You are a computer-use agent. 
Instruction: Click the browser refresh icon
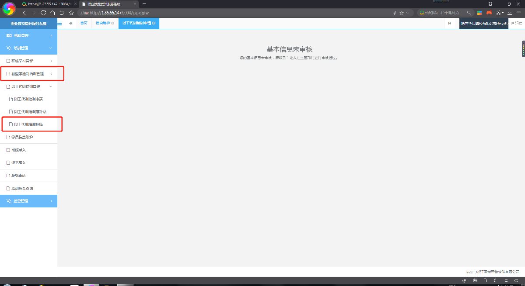pyautogui.click(x=43, y=13)
